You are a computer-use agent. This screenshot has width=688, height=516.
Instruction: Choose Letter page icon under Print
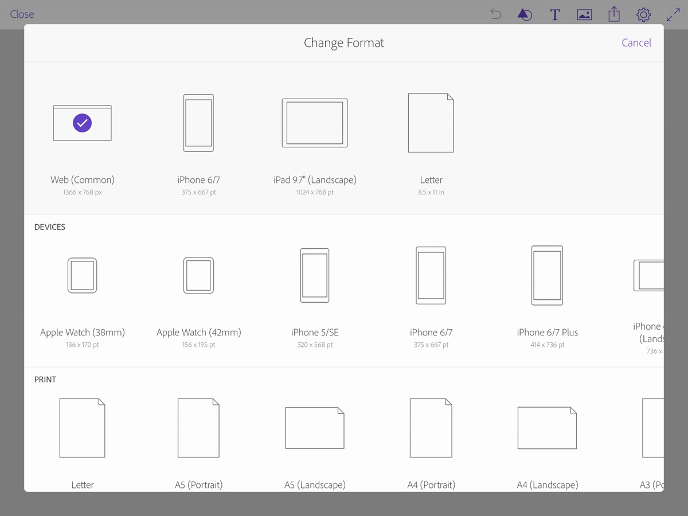pos(82,428)
